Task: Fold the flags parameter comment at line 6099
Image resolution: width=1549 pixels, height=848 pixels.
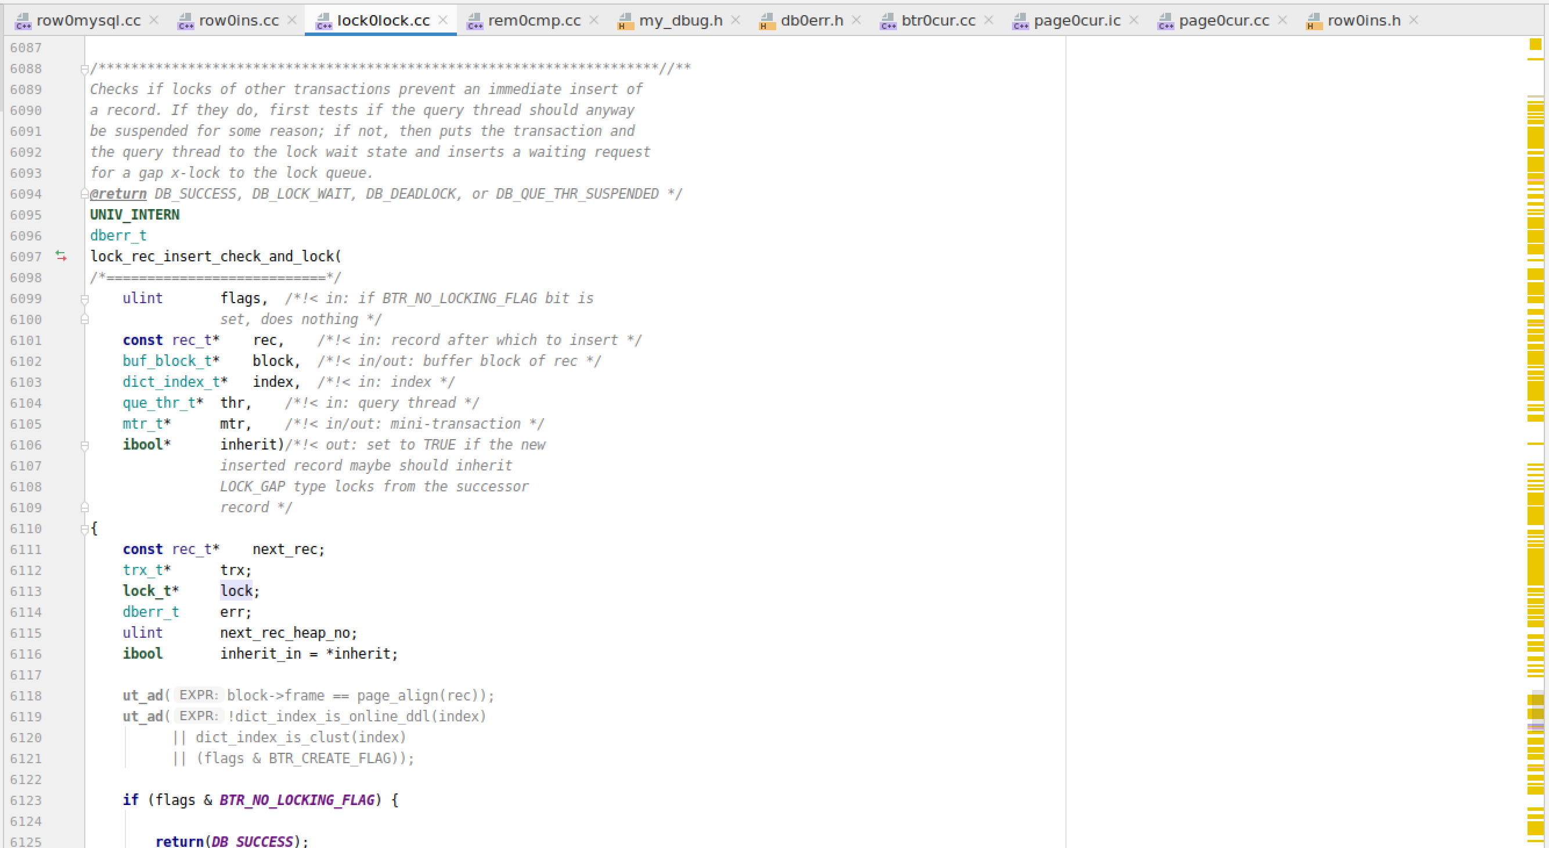Action: 85,299
